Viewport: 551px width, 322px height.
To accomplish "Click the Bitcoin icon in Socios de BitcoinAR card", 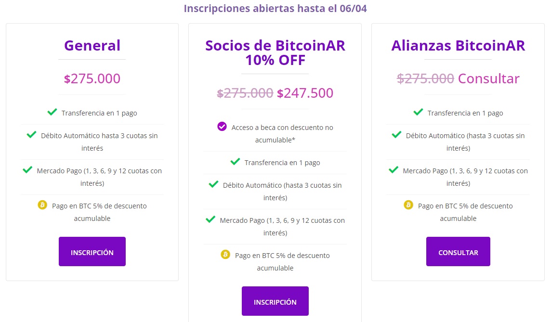I will (x=225, y=255).
